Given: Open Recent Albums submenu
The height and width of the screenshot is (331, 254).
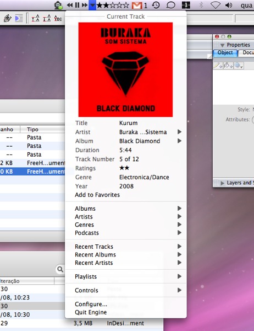Looking at the screenshot, I should tap(126, 254).
